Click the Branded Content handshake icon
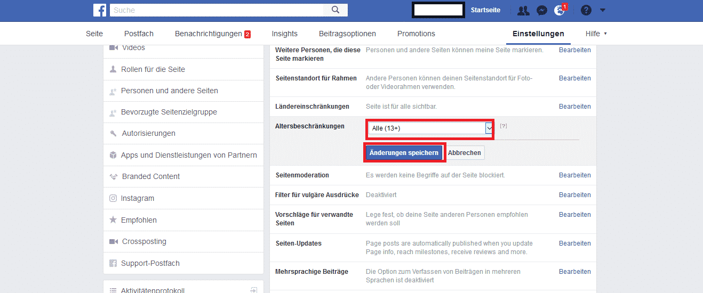703x293 pixels. click(113, 176)
